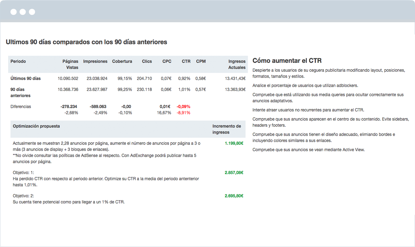The height and width of the screenshot is (247, 415).
Task: Click the Cobertura column header
Action: point(122,61)
